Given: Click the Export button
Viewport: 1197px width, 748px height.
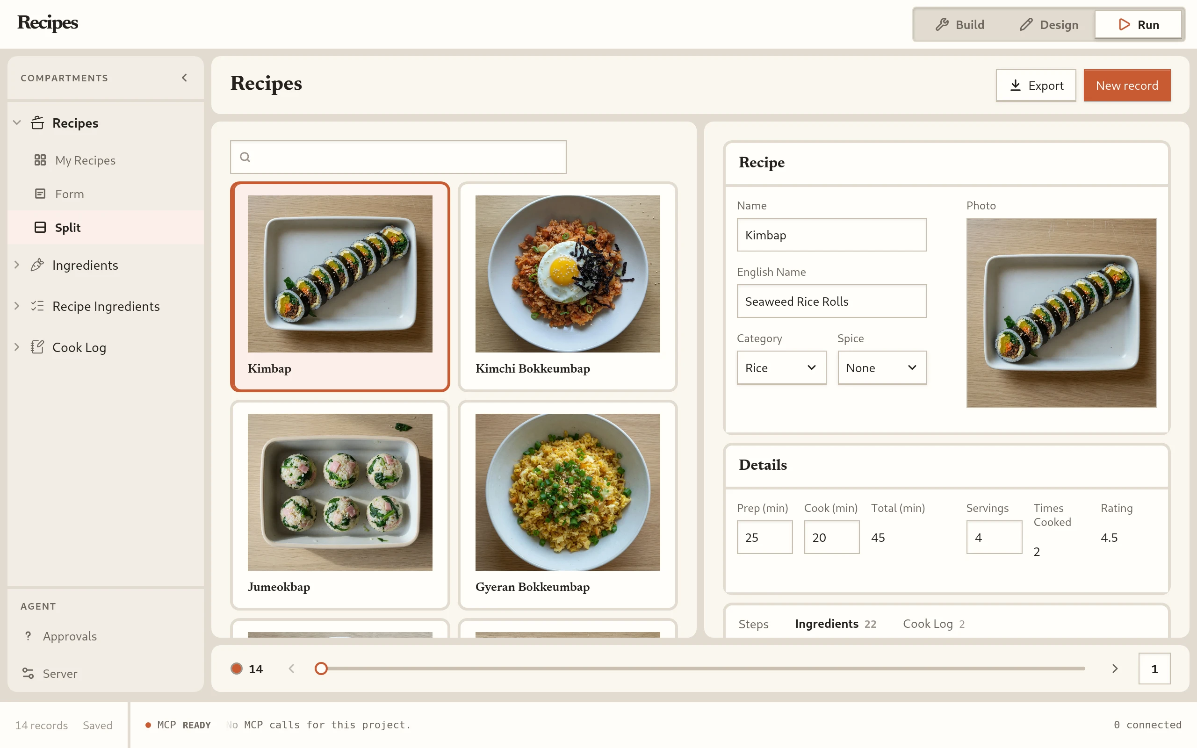Looking at the screenshot, I should pos(1036,85).
